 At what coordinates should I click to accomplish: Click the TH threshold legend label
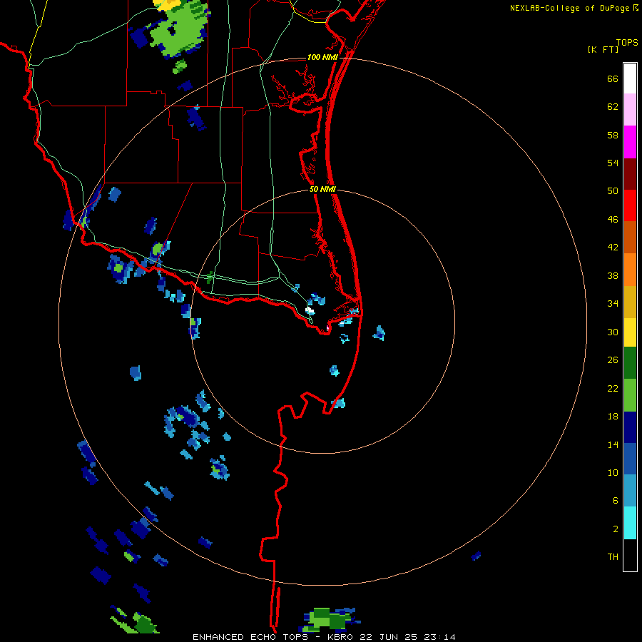pyautogui.click(x=613, y=557)
